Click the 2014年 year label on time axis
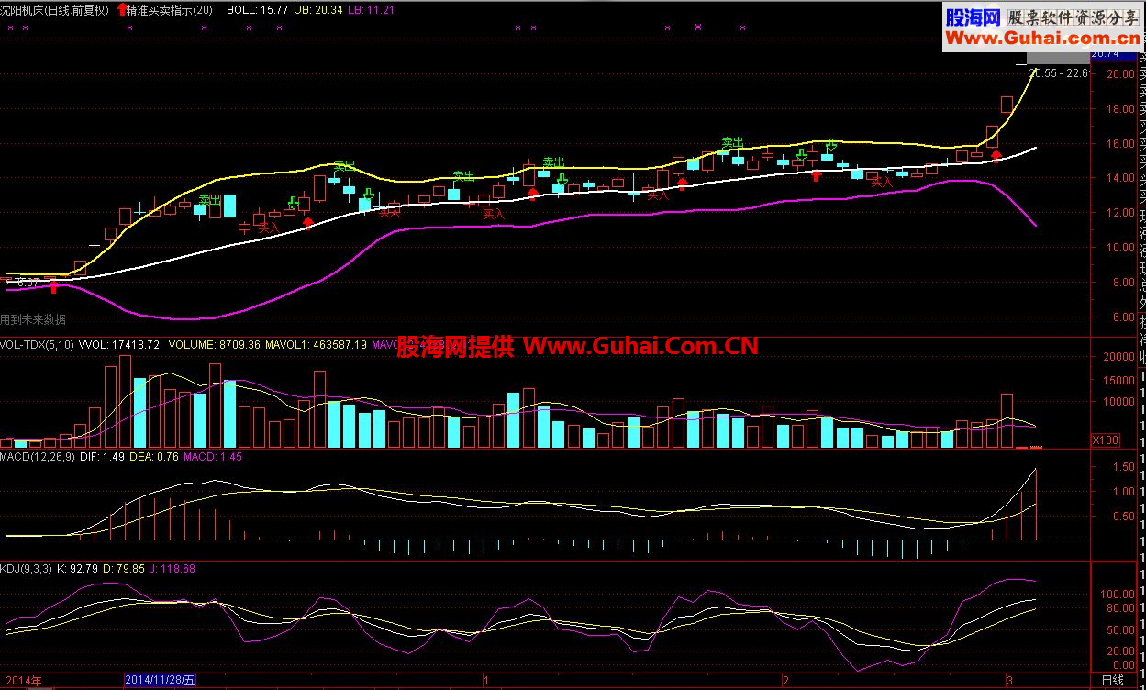1146x690 pixels. (x=22, y=680)
